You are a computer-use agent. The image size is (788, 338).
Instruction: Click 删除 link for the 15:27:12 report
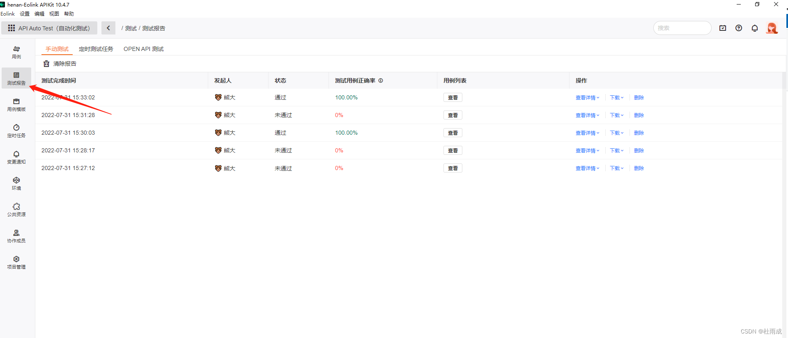coord(639,168)
